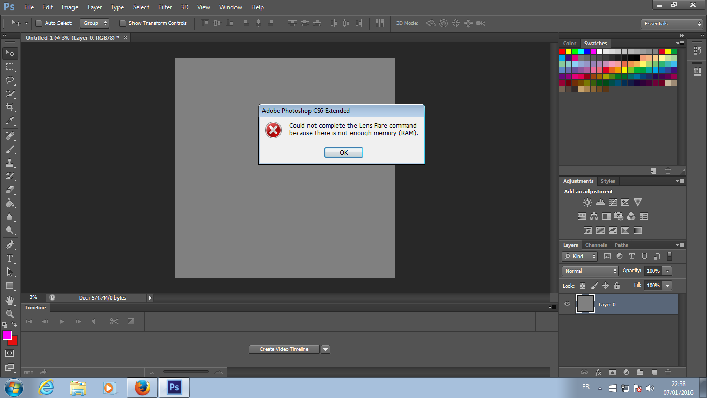This screenshot has width=707, height=398.
Task: Click the Levels adjustment icon
Action: click(600, 203)
